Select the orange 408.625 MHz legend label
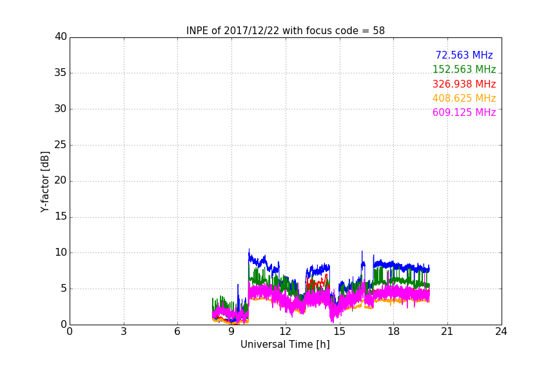The width and height of the screenshot is (557, 371). click(x=464, y=99)
